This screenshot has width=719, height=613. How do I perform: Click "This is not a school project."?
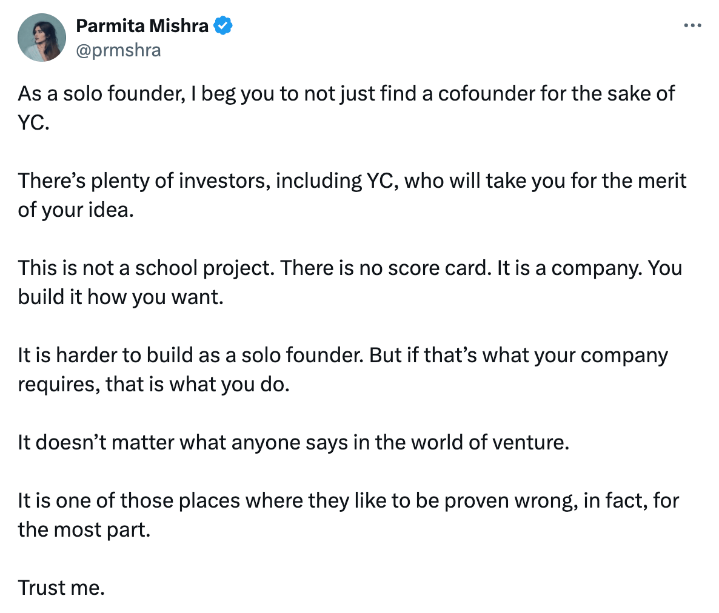pos(147,268)
